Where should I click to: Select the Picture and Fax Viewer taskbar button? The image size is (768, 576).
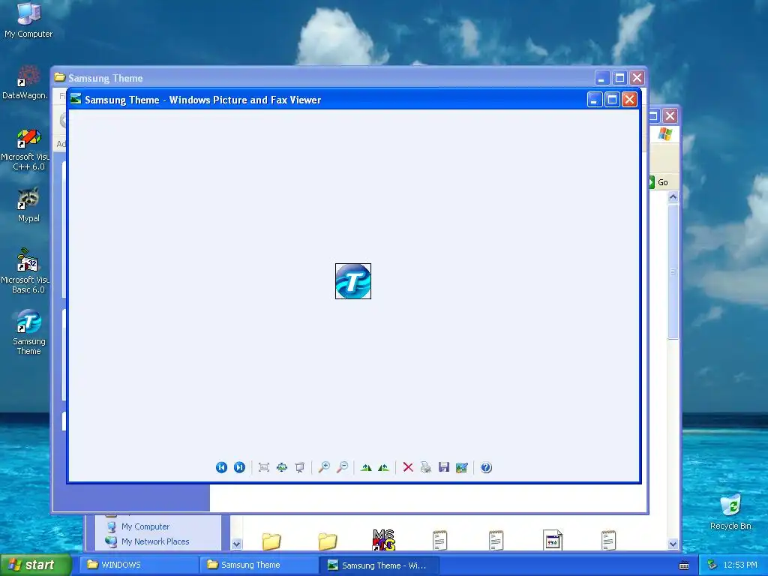coord(379,565)
